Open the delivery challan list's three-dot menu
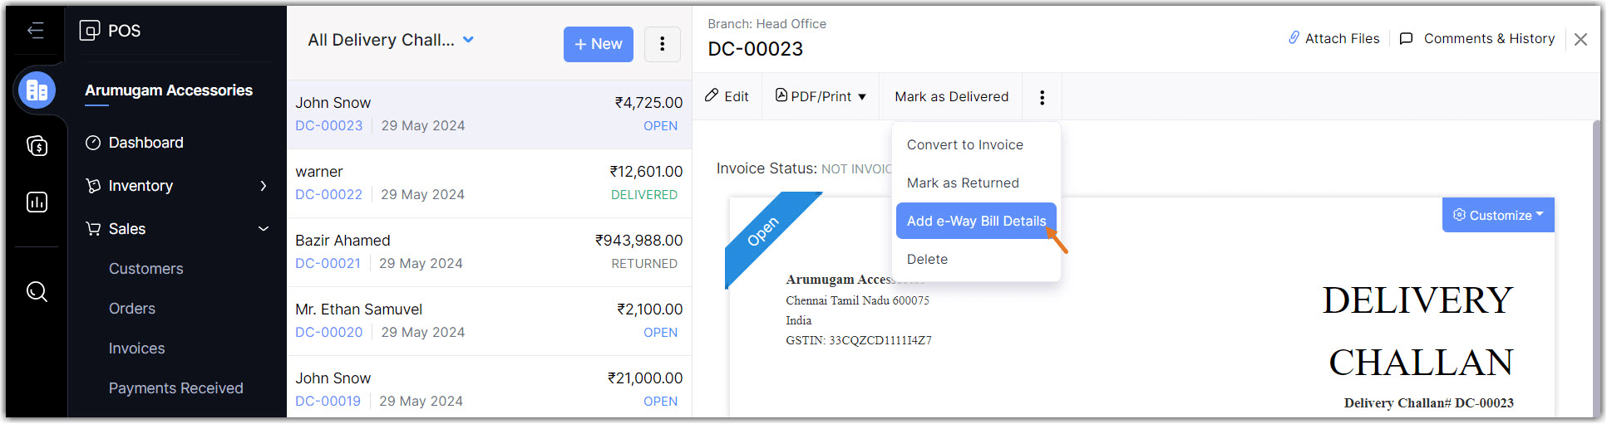This screenshot has width=1607, height=424. (662, 44)
